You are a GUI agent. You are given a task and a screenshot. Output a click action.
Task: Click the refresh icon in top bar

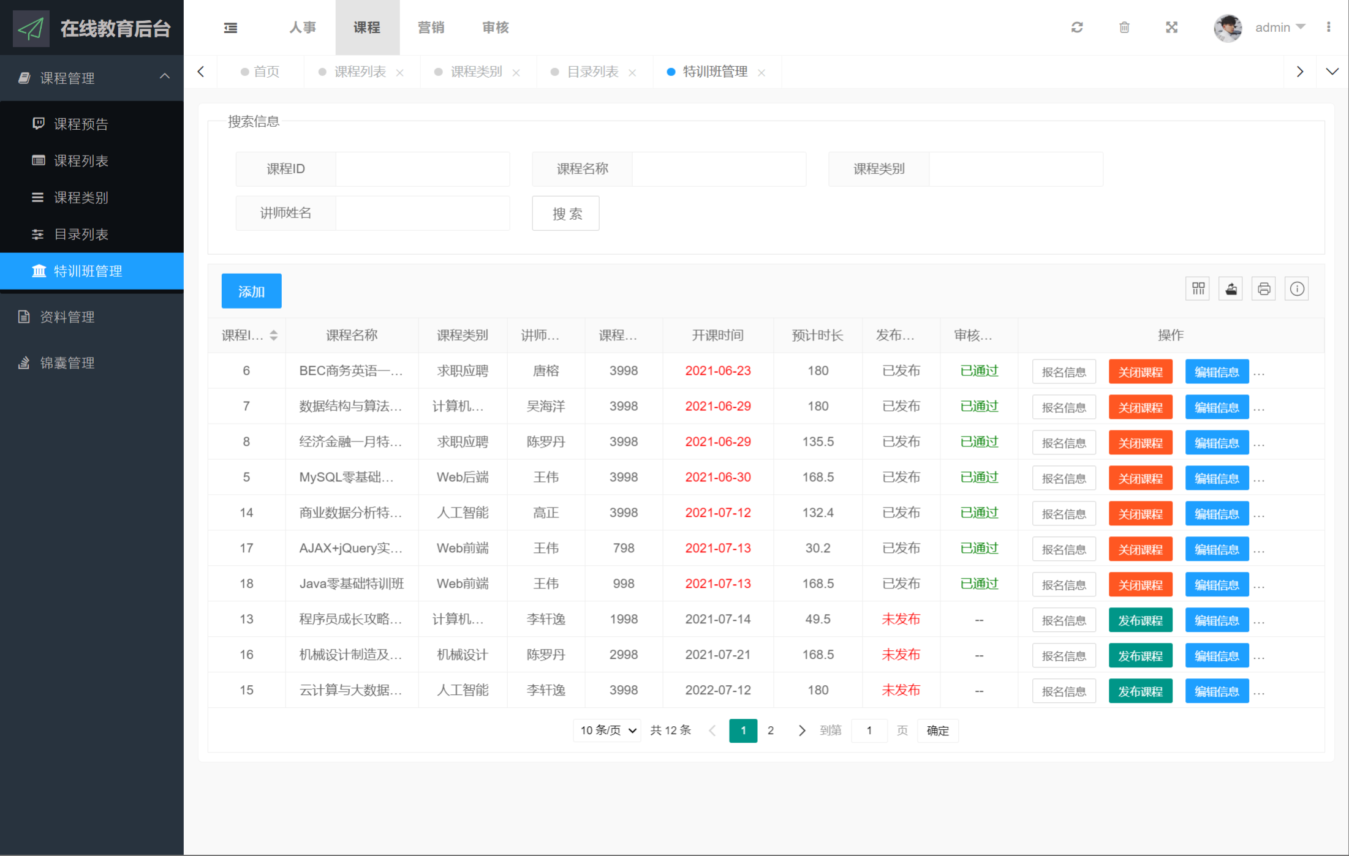tap(1076, 28)
